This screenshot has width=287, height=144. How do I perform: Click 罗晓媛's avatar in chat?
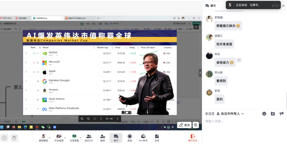point(209,19)
